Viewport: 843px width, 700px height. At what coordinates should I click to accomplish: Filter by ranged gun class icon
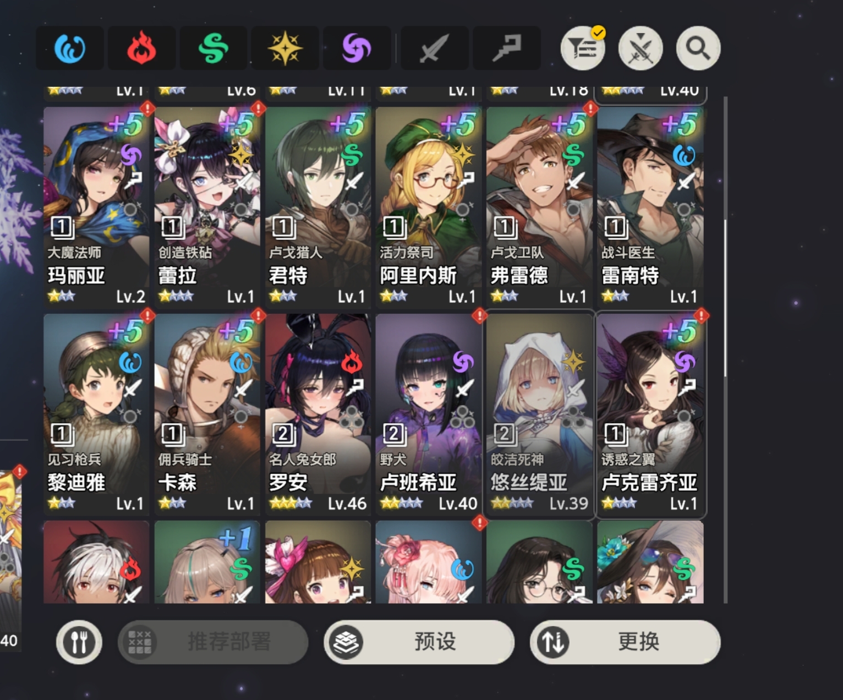point(507,48)
